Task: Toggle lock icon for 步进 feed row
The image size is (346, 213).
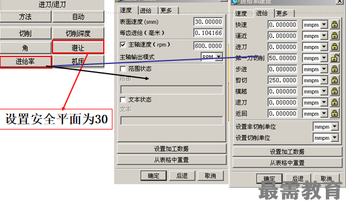Action: pyautogui.click(x=334, y=69)
